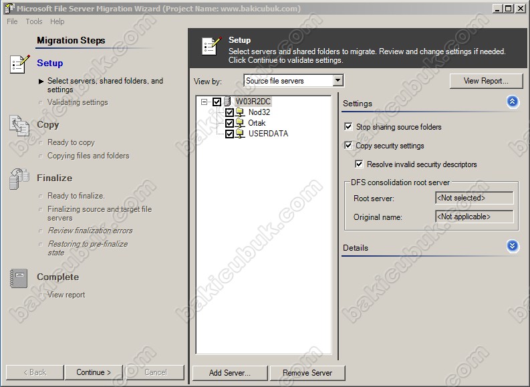This screenshot has width=530, height=387.
Task: Click the Remove Server button
Action: [x=307, y=373]
